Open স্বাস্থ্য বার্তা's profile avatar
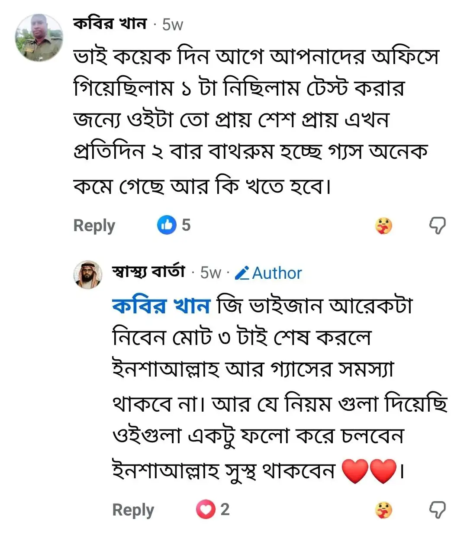The width and height of the screenshot is (467, 535). 88,275
